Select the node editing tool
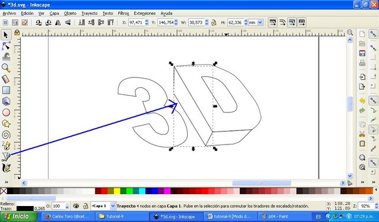The image size is (379, 222). (6, 46)
